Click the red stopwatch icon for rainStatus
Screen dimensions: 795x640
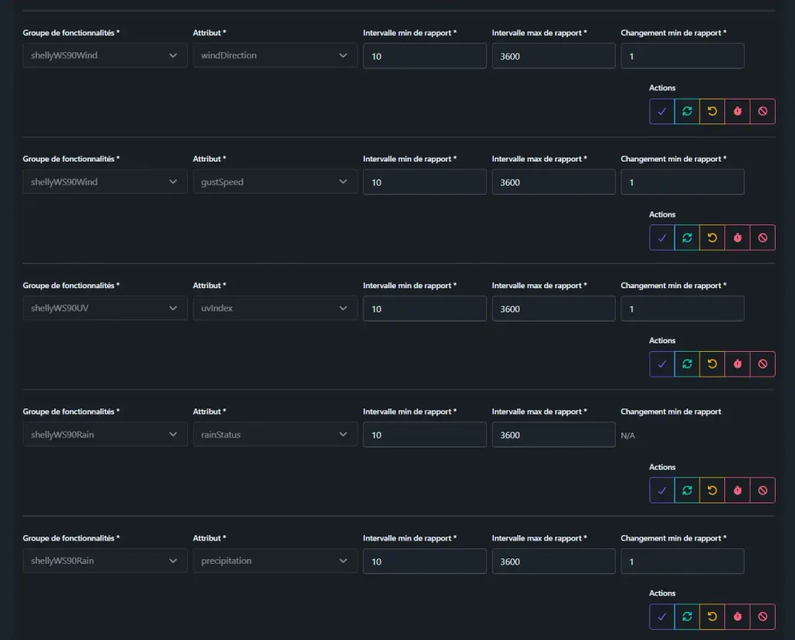click(x=738, y=490)
